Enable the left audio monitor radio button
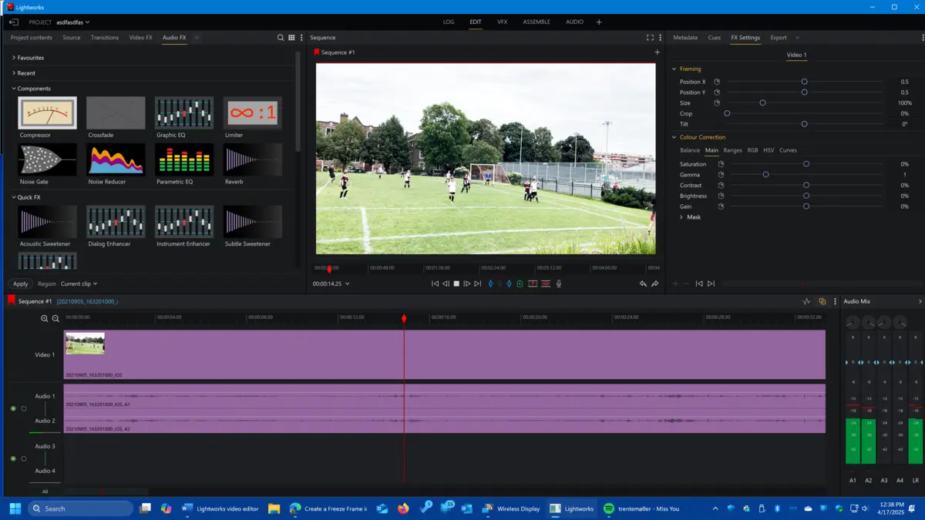Image resolution: width=925 pixels, height=520 pixels. [23, 408]
